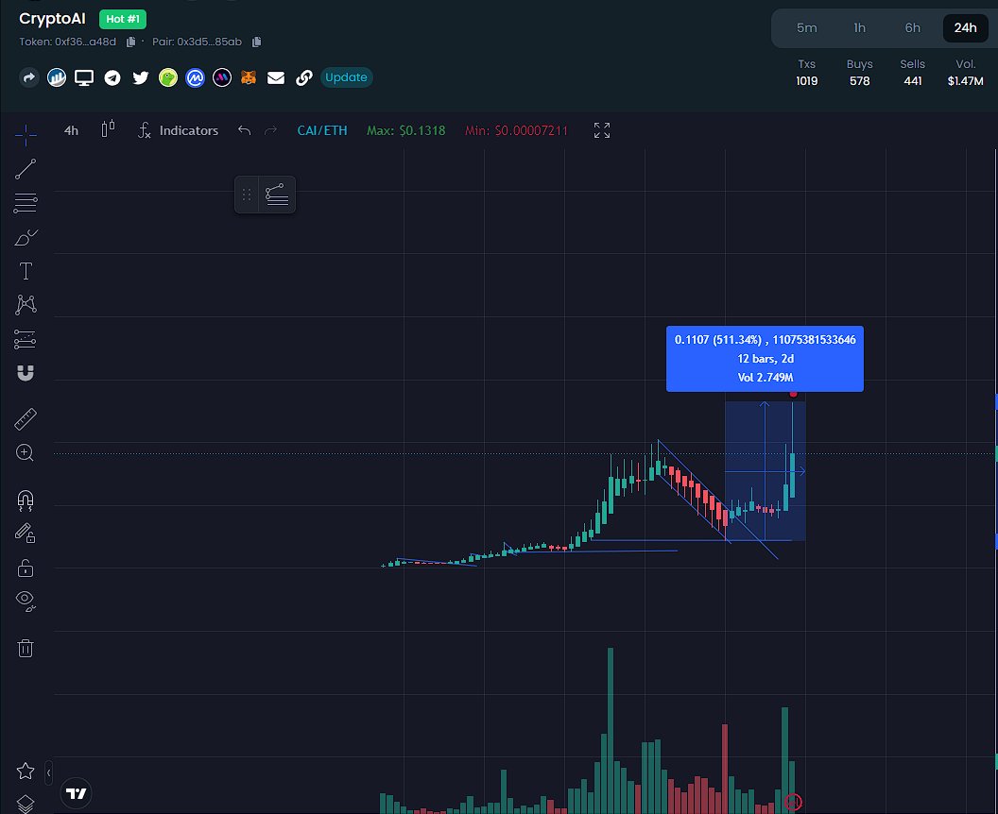Select the XABCD pattern tool
Screen dimensions: 998x814
click(x=26, y=305)
